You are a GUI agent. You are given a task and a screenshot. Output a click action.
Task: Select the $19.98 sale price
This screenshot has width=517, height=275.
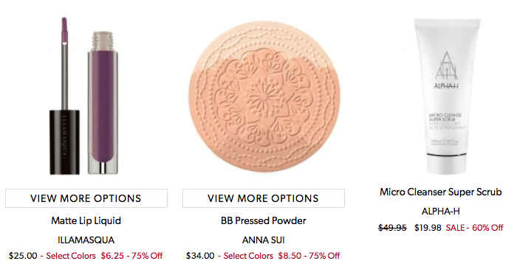point(428,228)
